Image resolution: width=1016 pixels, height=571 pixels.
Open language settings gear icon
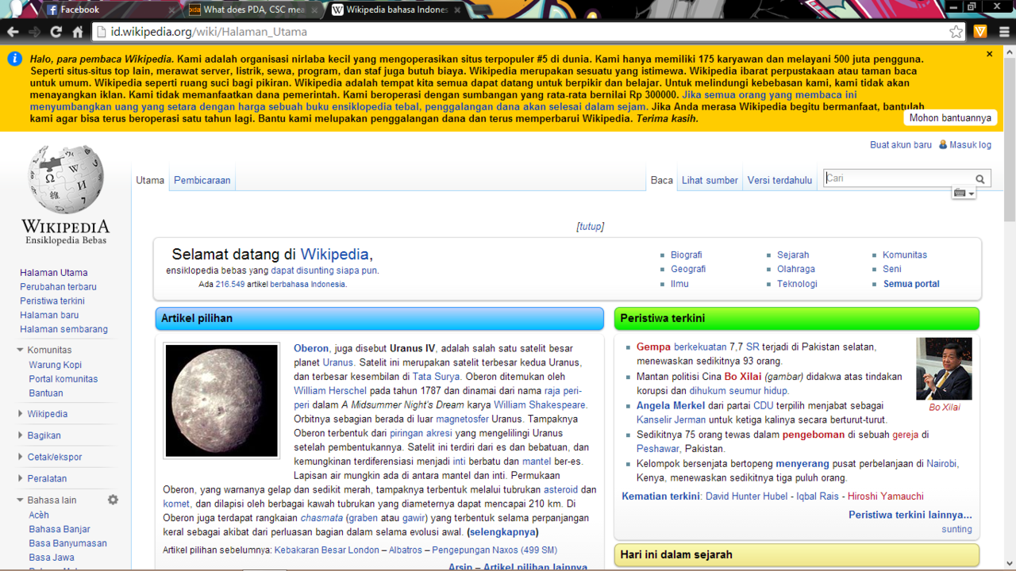[113, 500]
